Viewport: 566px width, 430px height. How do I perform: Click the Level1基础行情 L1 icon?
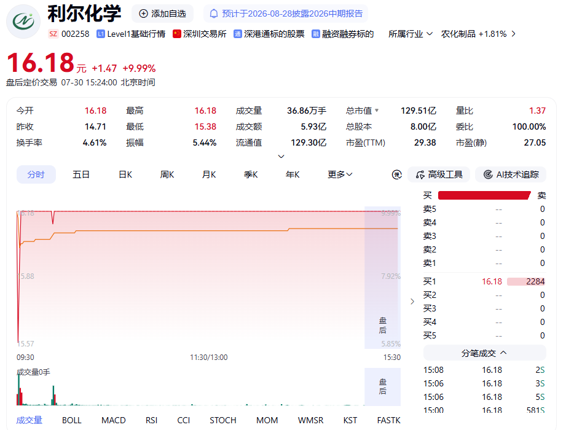point(101,34)
